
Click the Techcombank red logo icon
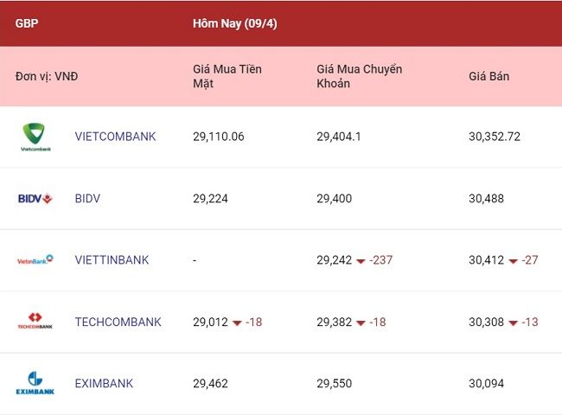tap(35, 321)
